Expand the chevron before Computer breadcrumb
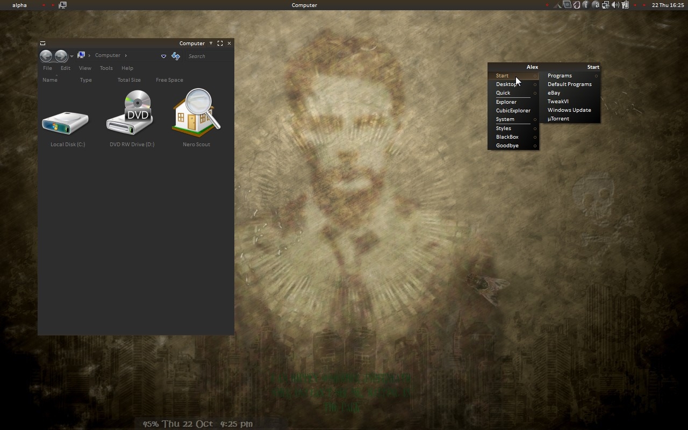 click(89, 55)
